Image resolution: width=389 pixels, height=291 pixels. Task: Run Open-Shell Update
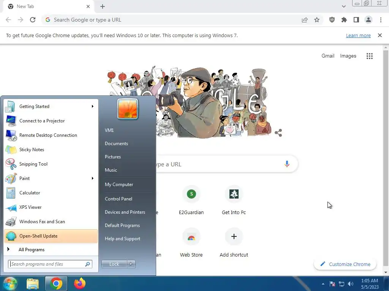click(x=51, y=236)
